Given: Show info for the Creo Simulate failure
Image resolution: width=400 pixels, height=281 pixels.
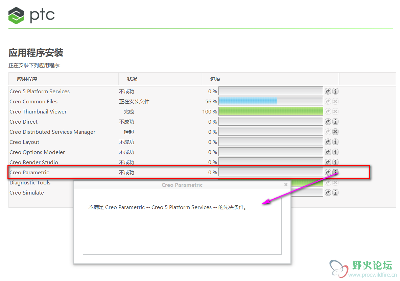Looking at the screenshot, I should pos(335,193).
